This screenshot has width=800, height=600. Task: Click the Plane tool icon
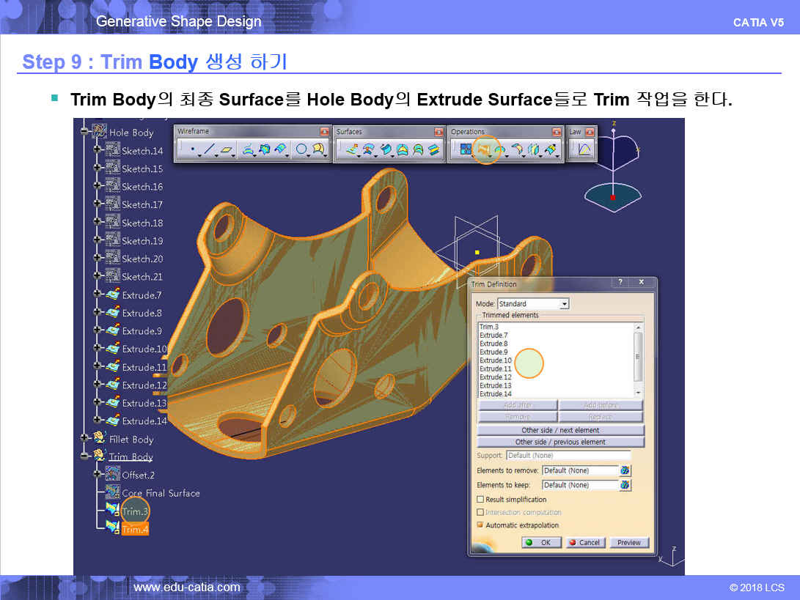[228, 149]
